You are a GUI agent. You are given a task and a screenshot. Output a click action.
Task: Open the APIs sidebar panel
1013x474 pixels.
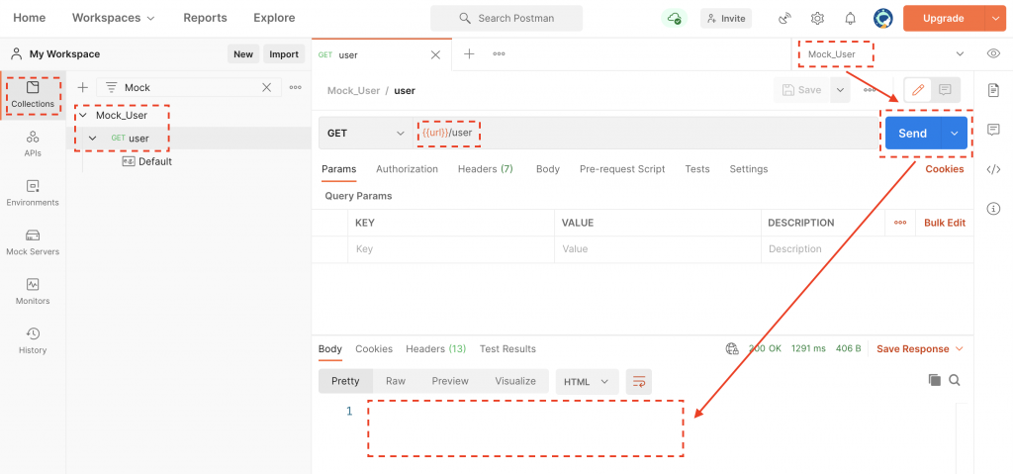tap(33, 144)
